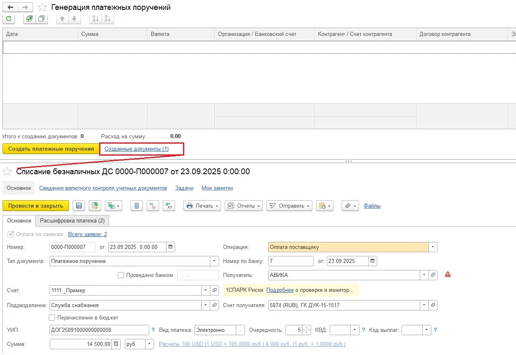This screenshot has width=516, height=355.
Task: Click the save document floppy disk icon
Action: point(79,206)
